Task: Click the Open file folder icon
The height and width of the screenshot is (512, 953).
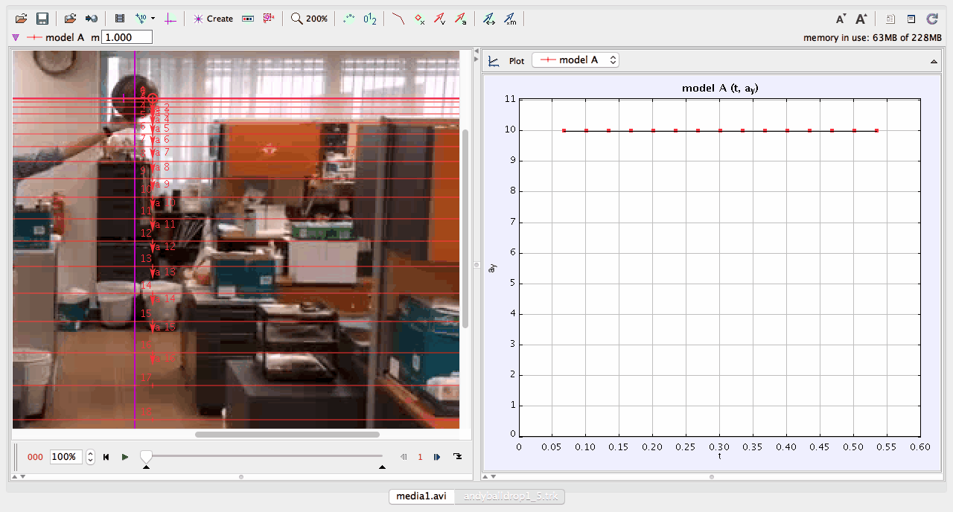Action: (x=22, y=19)
